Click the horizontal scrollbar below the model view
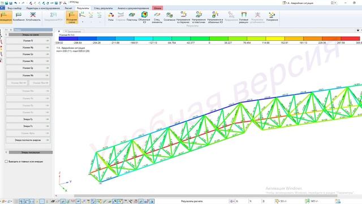362x204 pixels. click(x=205, y=196)
